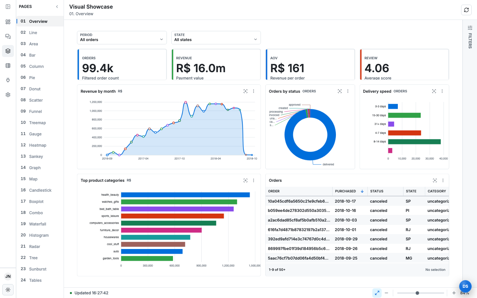Click the Revenue R$ 16.0m KPI card
Image resolution: width=477 pixels, height=298 pixels.
(216, 65)
